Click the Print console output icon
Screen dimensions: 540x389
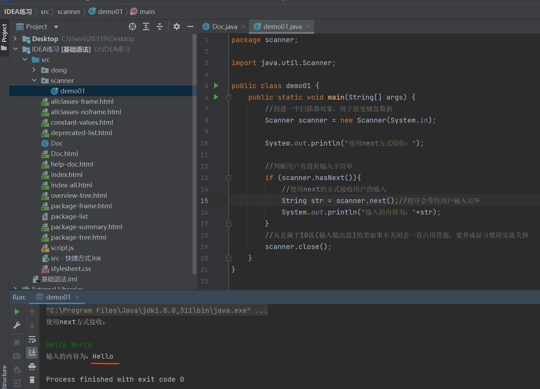point(32,366)
